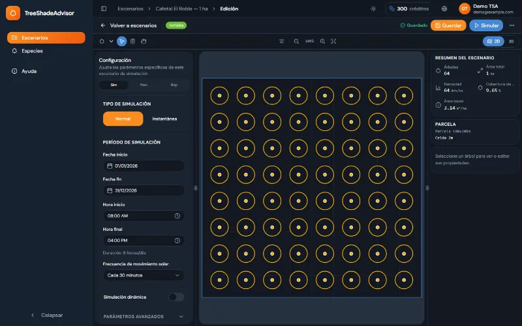Click the Edición breadcrumb text
Image resolution: width=522 pixels, height=326 pixels.
coord(229,8)
